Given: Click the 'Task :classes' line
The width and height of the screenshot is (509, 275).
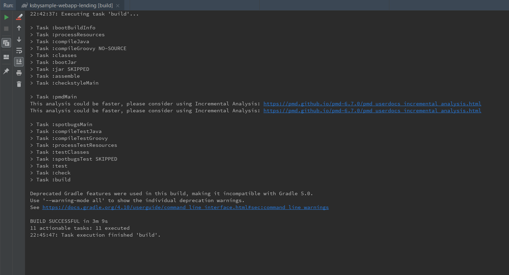Looking at the screenshot, I should (54, 56).
